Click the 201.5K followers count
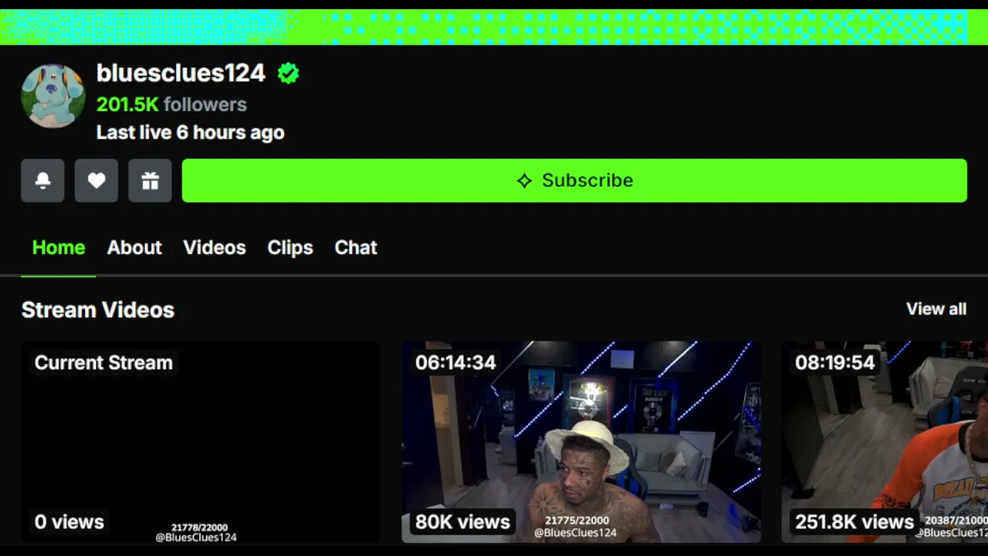Image resolution: width=988 pixels, height=556 pixels. 171,104
